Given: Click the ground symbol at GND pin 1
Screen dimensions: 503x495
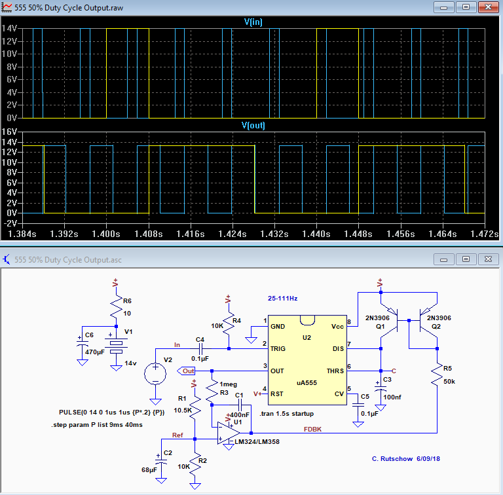Looking at the screenshot, I should click(x=251, y=340).
